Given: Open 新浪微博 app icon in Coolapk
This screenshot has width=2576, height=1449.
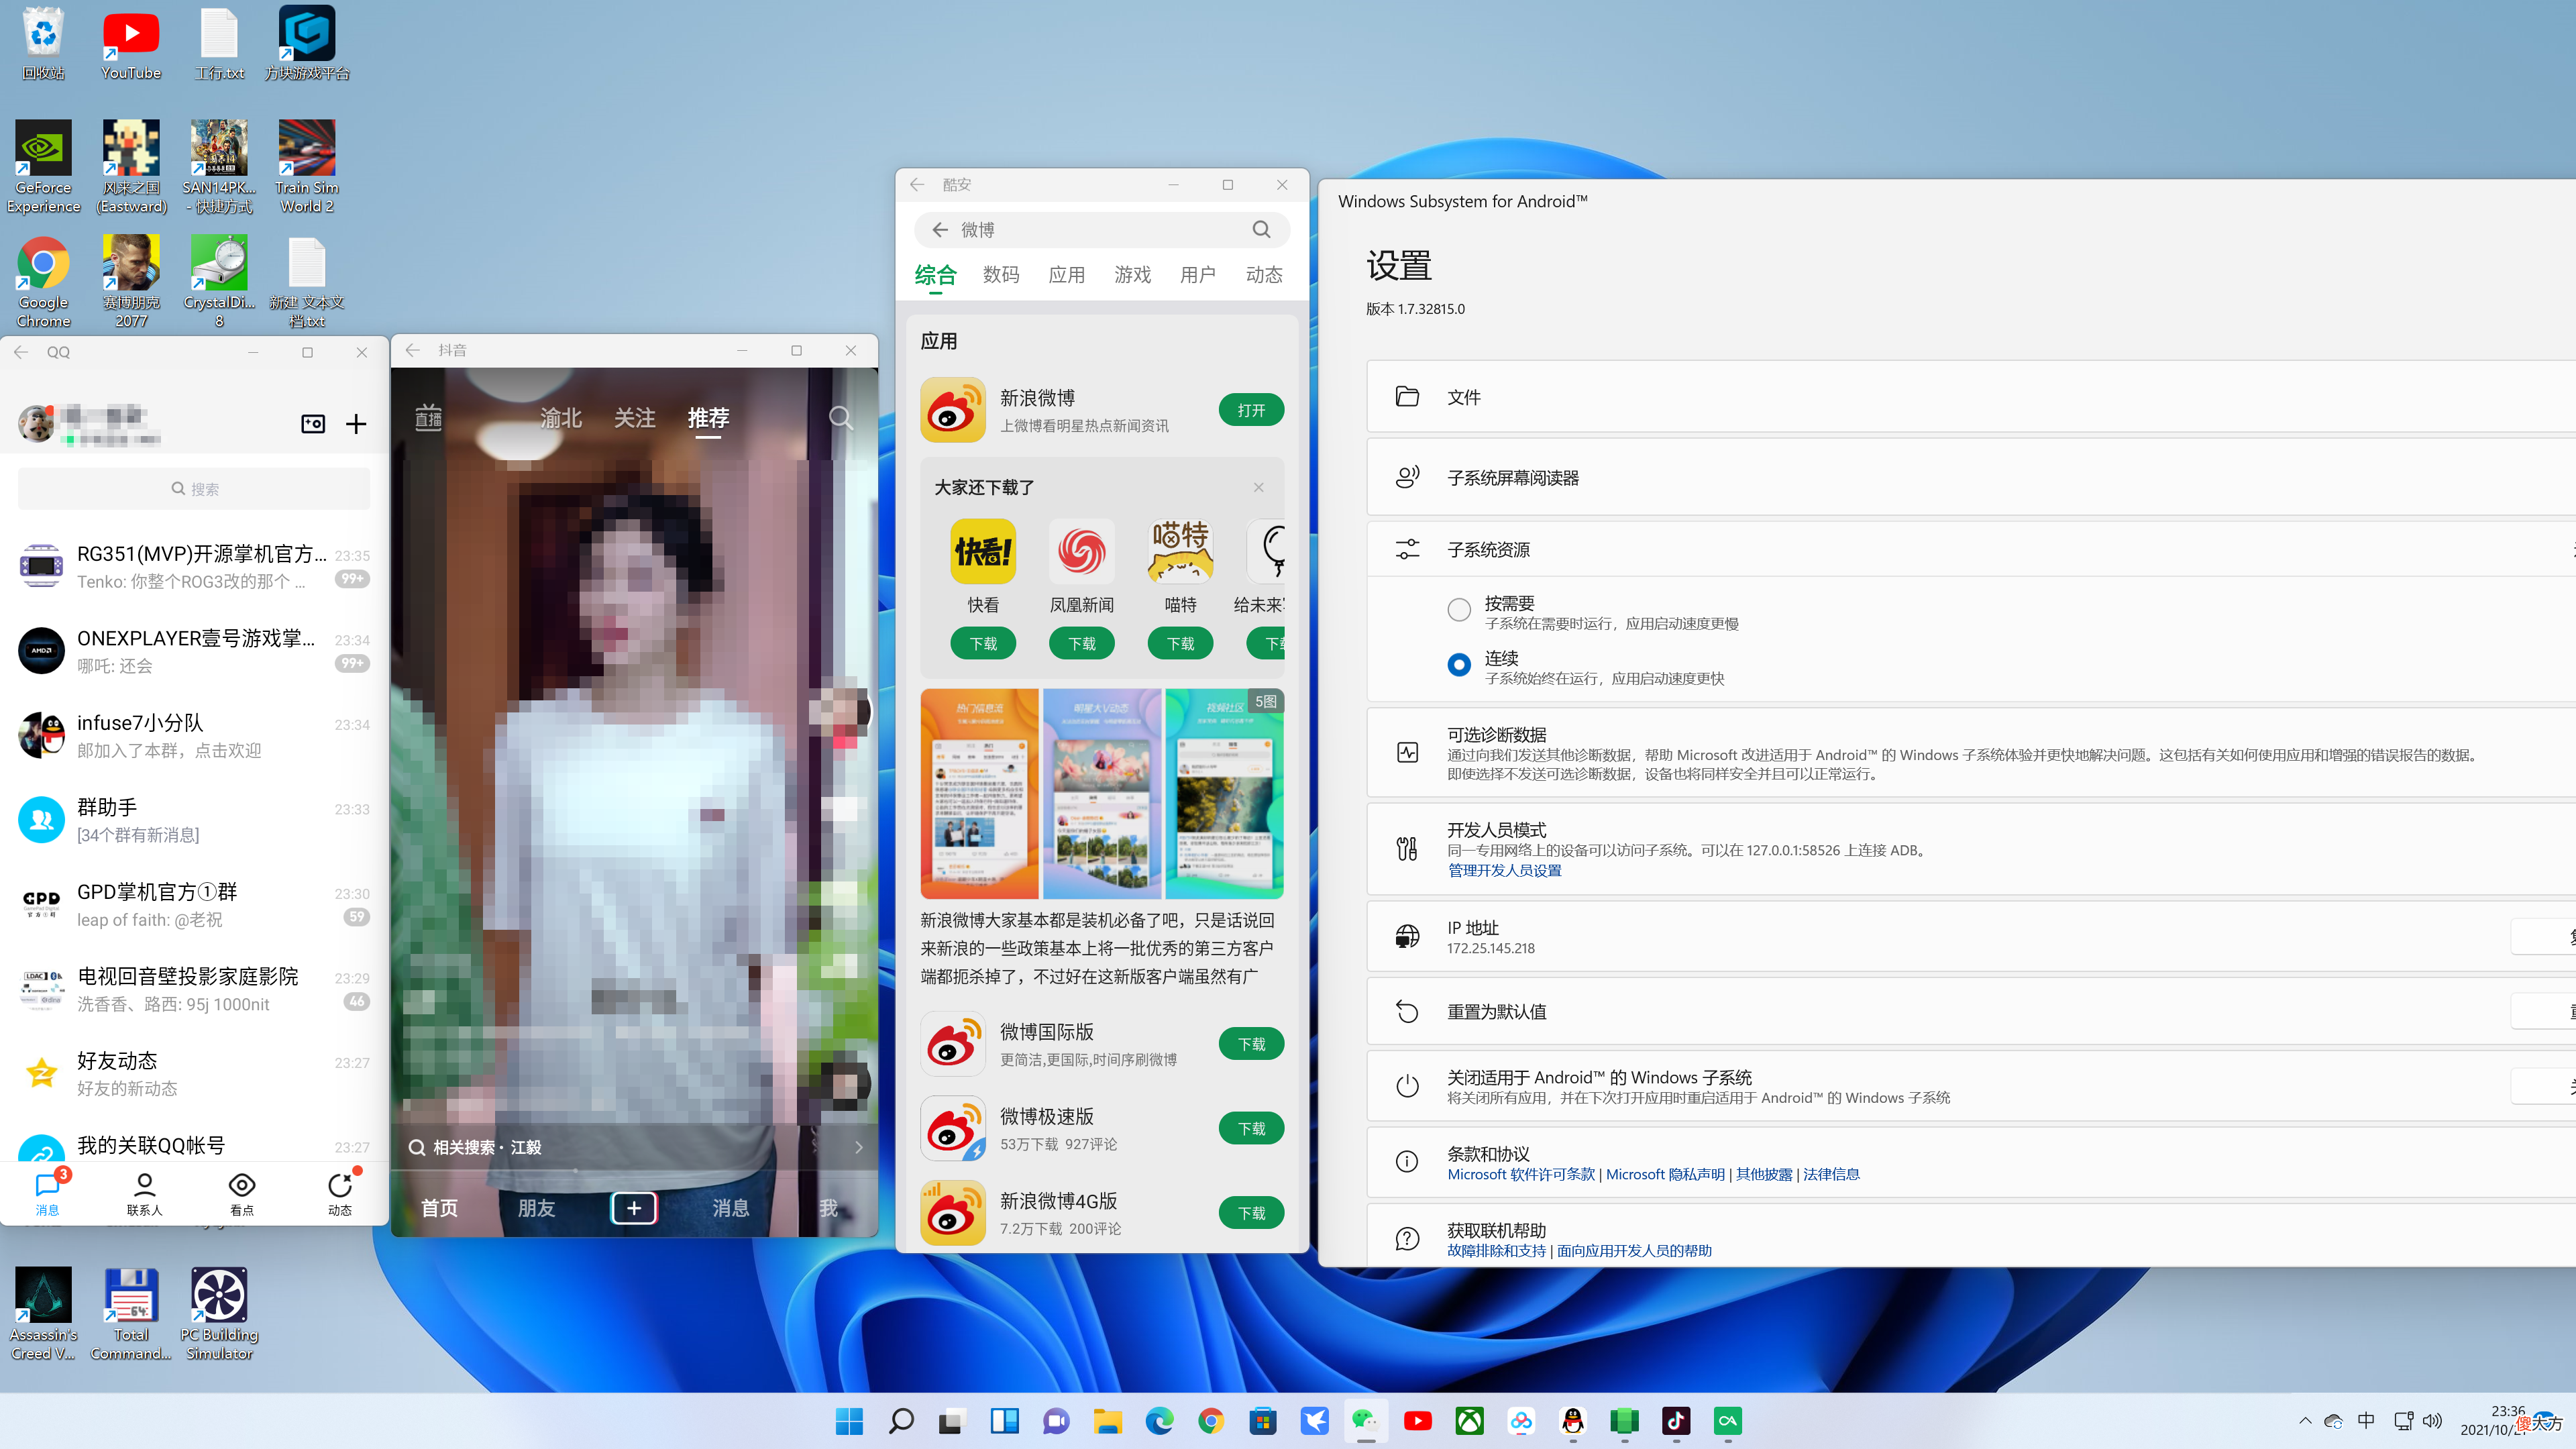Looking at the screenshot, I should (953, 410).
